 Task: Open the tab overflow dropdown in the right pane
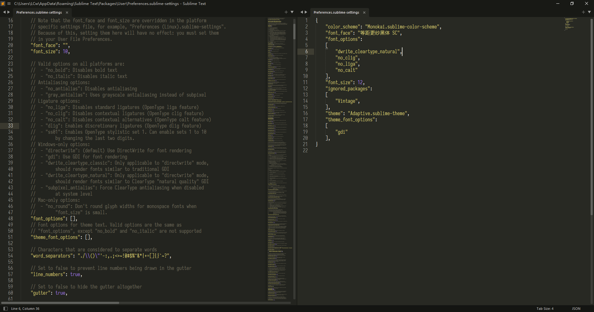point(589,12)
